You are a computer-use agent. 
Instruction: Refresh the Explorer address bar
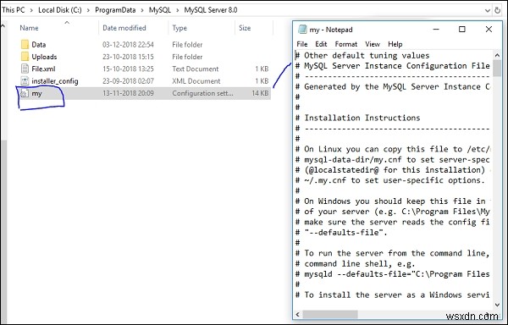(498, 10)
